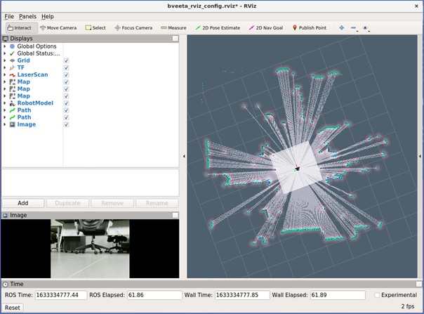The height and width of the screenshot is (314, 424).
Task: Click the Focus Camera tool
Action: (133, 28)
